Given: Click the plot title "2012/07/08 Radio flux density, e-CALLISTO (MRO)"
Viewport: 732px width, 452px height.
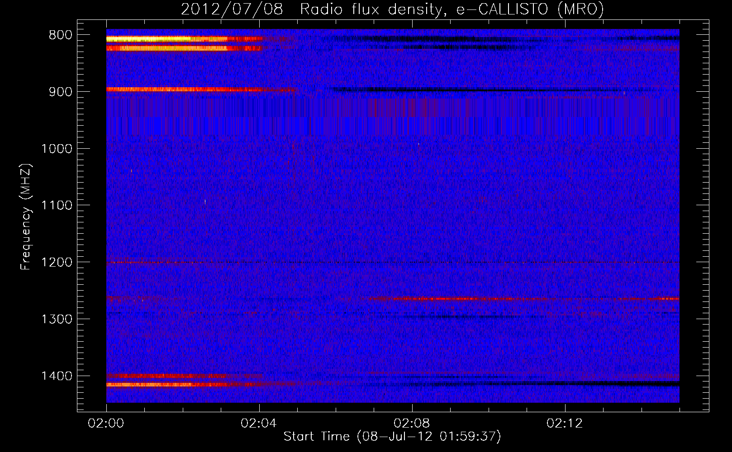Looking at the screenshot, I should point(392,9).
